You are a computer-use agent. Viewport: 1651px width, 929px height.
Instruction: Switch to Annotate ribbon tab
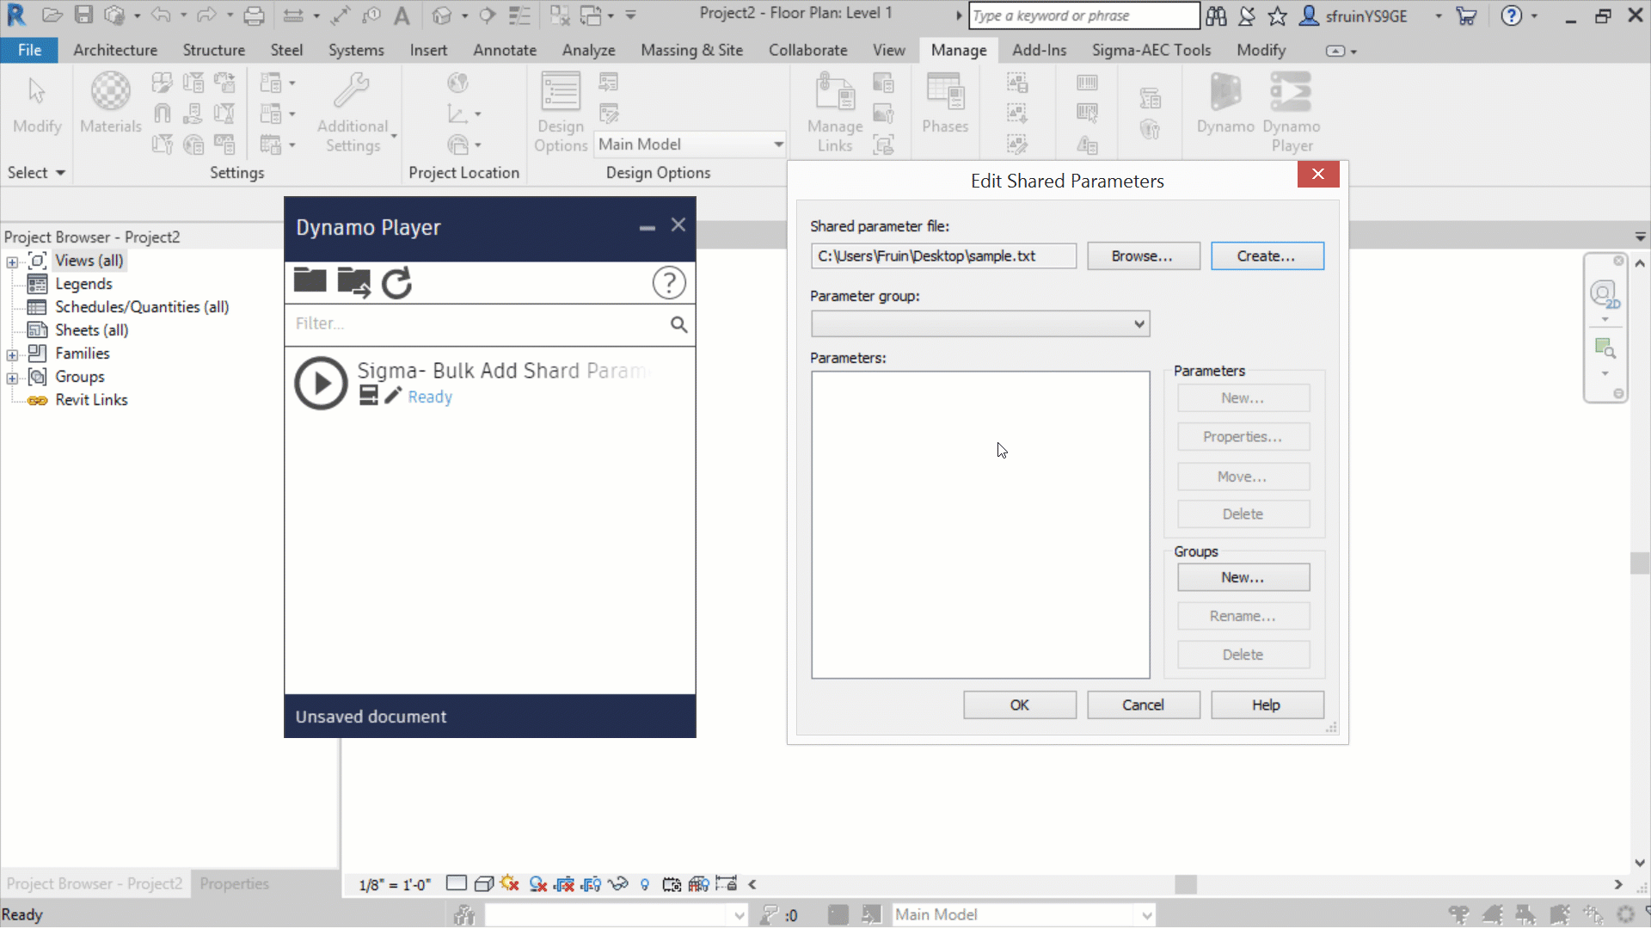coord(505,50)
